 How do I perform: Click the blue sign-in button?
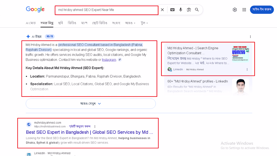[262, 10]
